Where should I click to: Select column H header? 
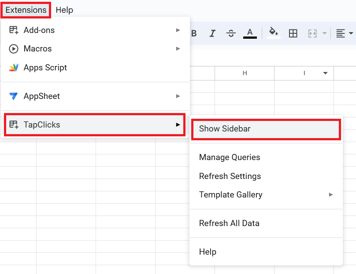[x=245, y=73]
